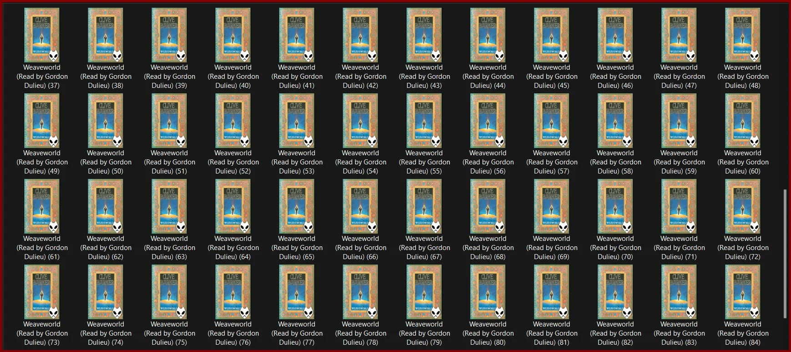Click the filename text ending "Dulieu) (46)"
791x352 pixels.
(615, 77)
